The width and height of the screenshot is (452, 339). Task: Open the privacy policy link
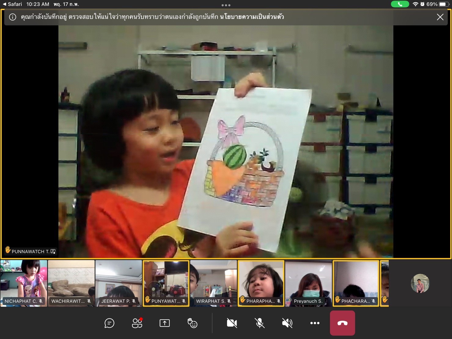coord(252,17)
